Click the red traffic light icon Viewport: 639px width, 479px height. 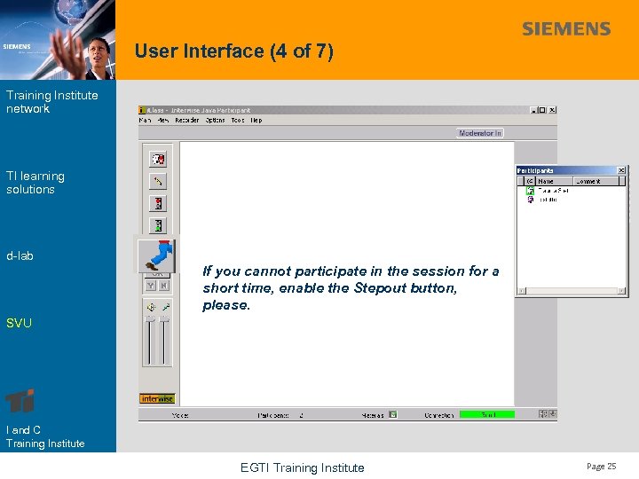click(158, 203)
